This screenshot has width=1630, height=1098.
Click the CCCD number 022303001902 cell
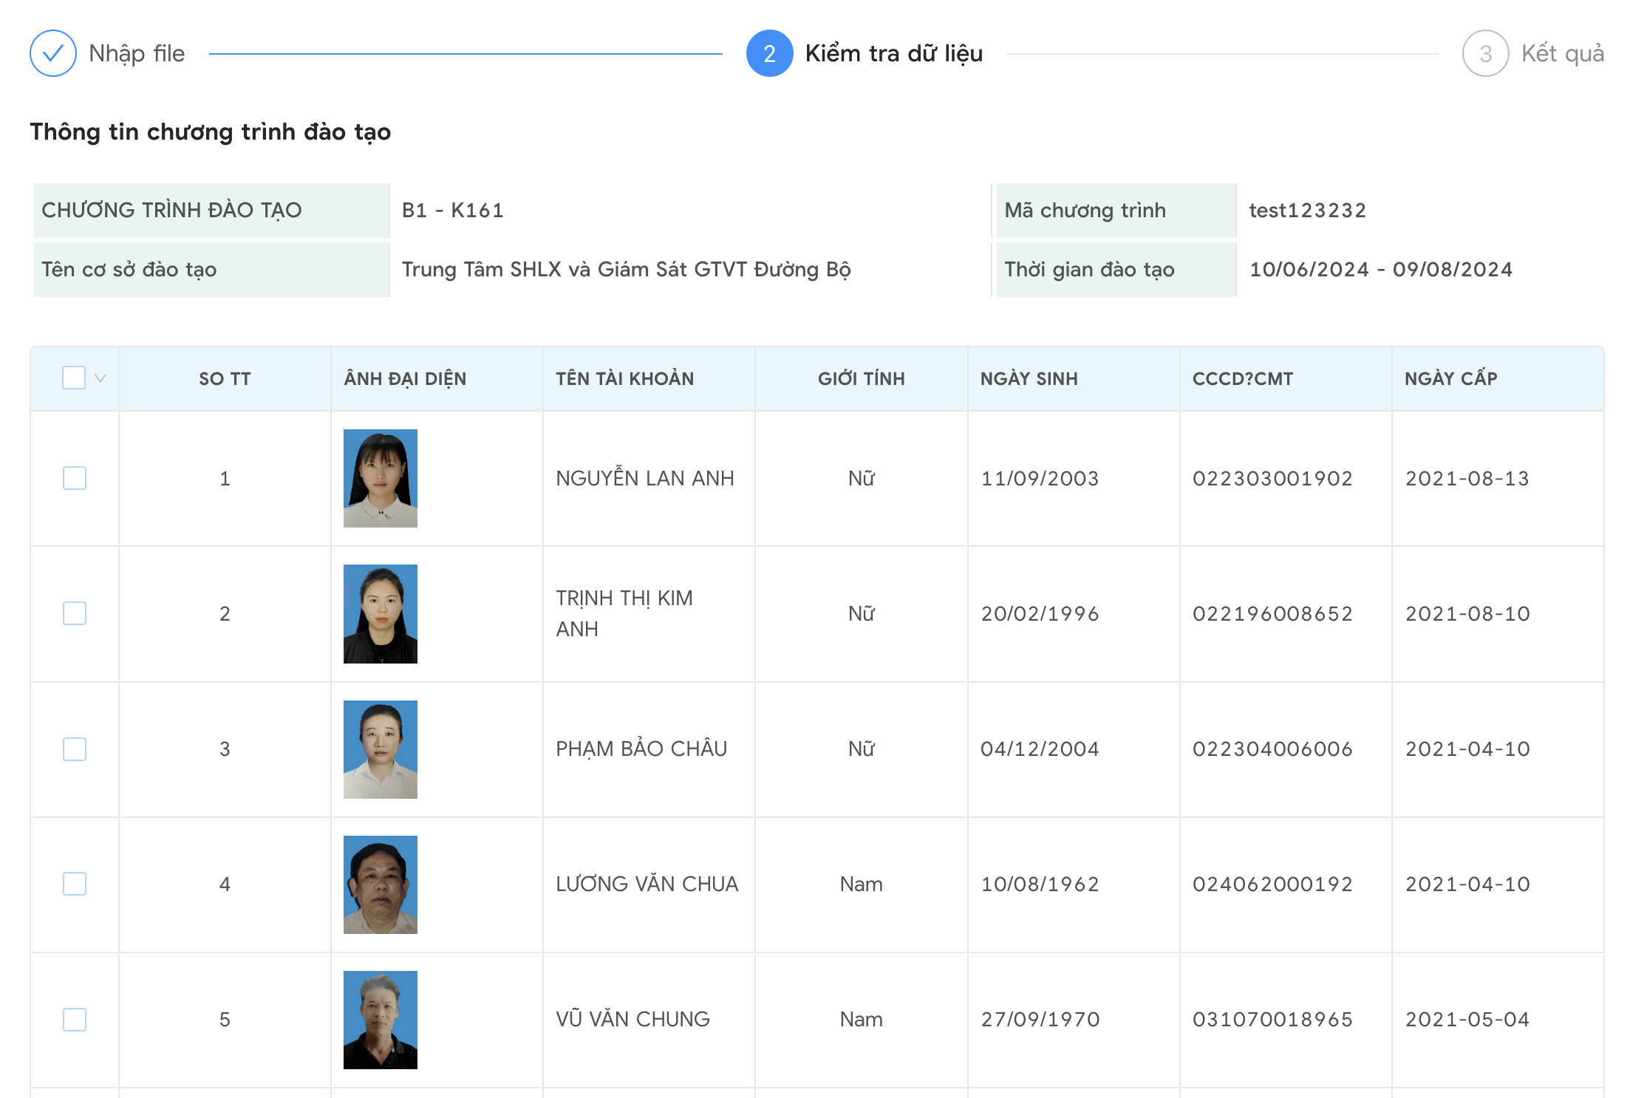[1272, 478]
